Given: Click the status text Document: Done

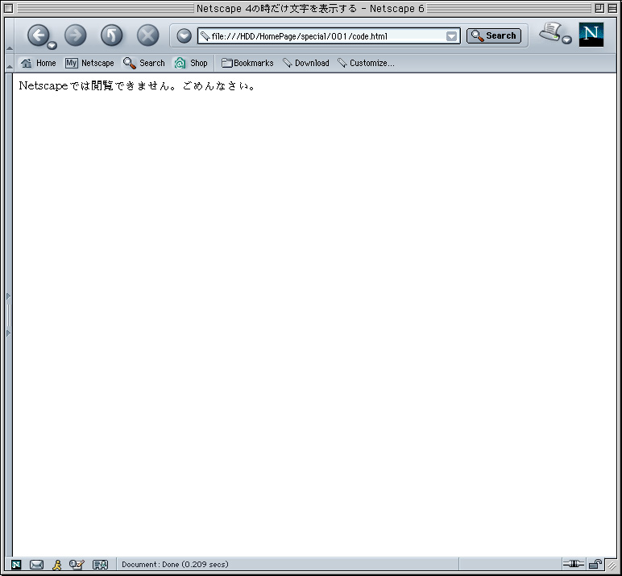Looking at the screenshot, I should click(175, 564).
